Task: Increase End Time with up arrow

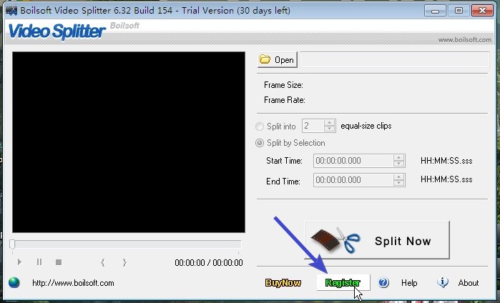Action: 399,177
